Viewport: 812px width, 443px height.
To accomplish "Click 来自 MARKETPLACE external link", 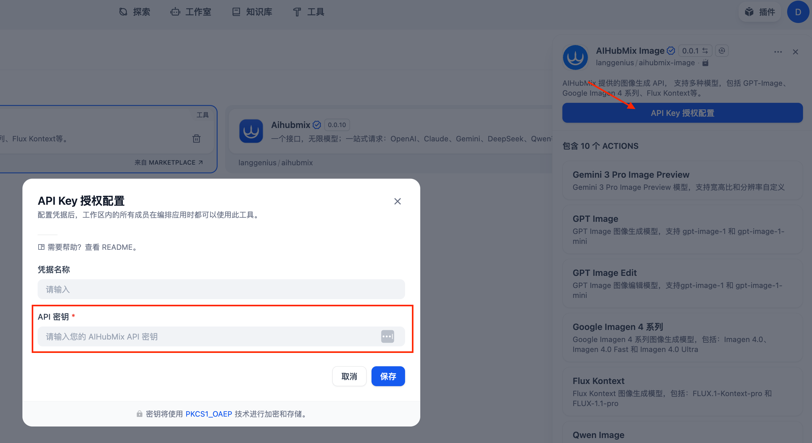I will [168, 162].
